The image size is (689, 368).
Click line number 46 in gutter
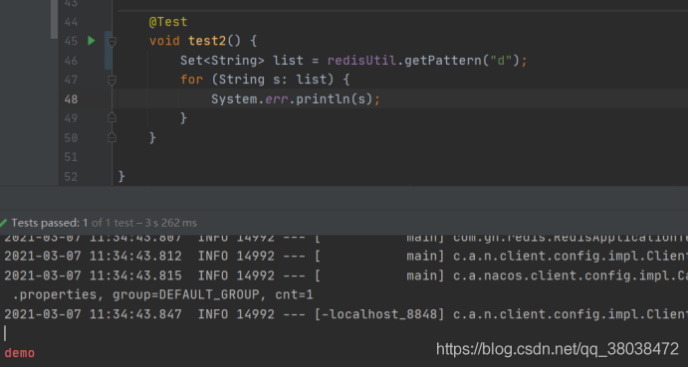point(71,60)
